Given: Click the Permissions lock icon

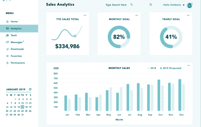Looking at the screenshot, I should pyautogui.click(x=7, y=63).
